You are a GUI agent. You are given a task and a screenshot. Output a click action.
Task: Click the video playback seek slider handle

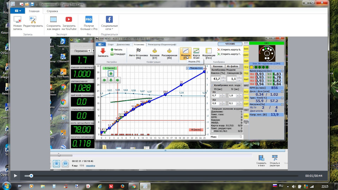coord(31,176)
